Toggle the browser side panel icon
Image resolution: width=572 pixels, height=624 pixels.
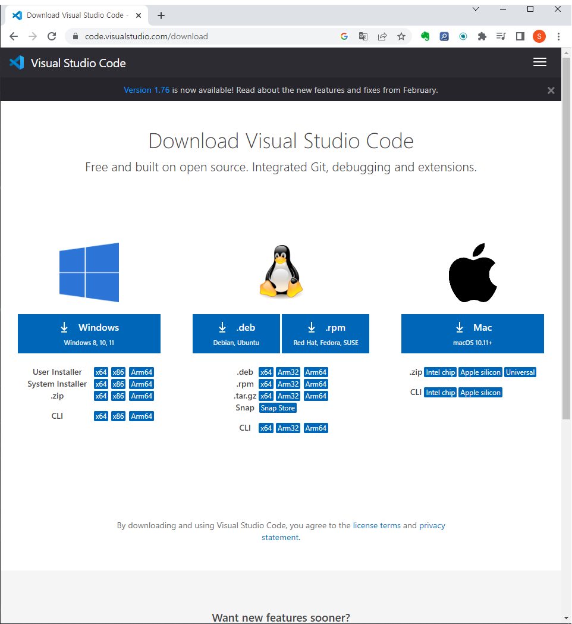point(520,37)
